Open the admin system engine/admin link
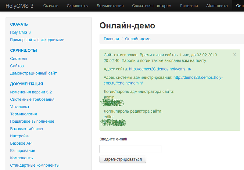Viewport: 244px width, 170px height. 123,83
